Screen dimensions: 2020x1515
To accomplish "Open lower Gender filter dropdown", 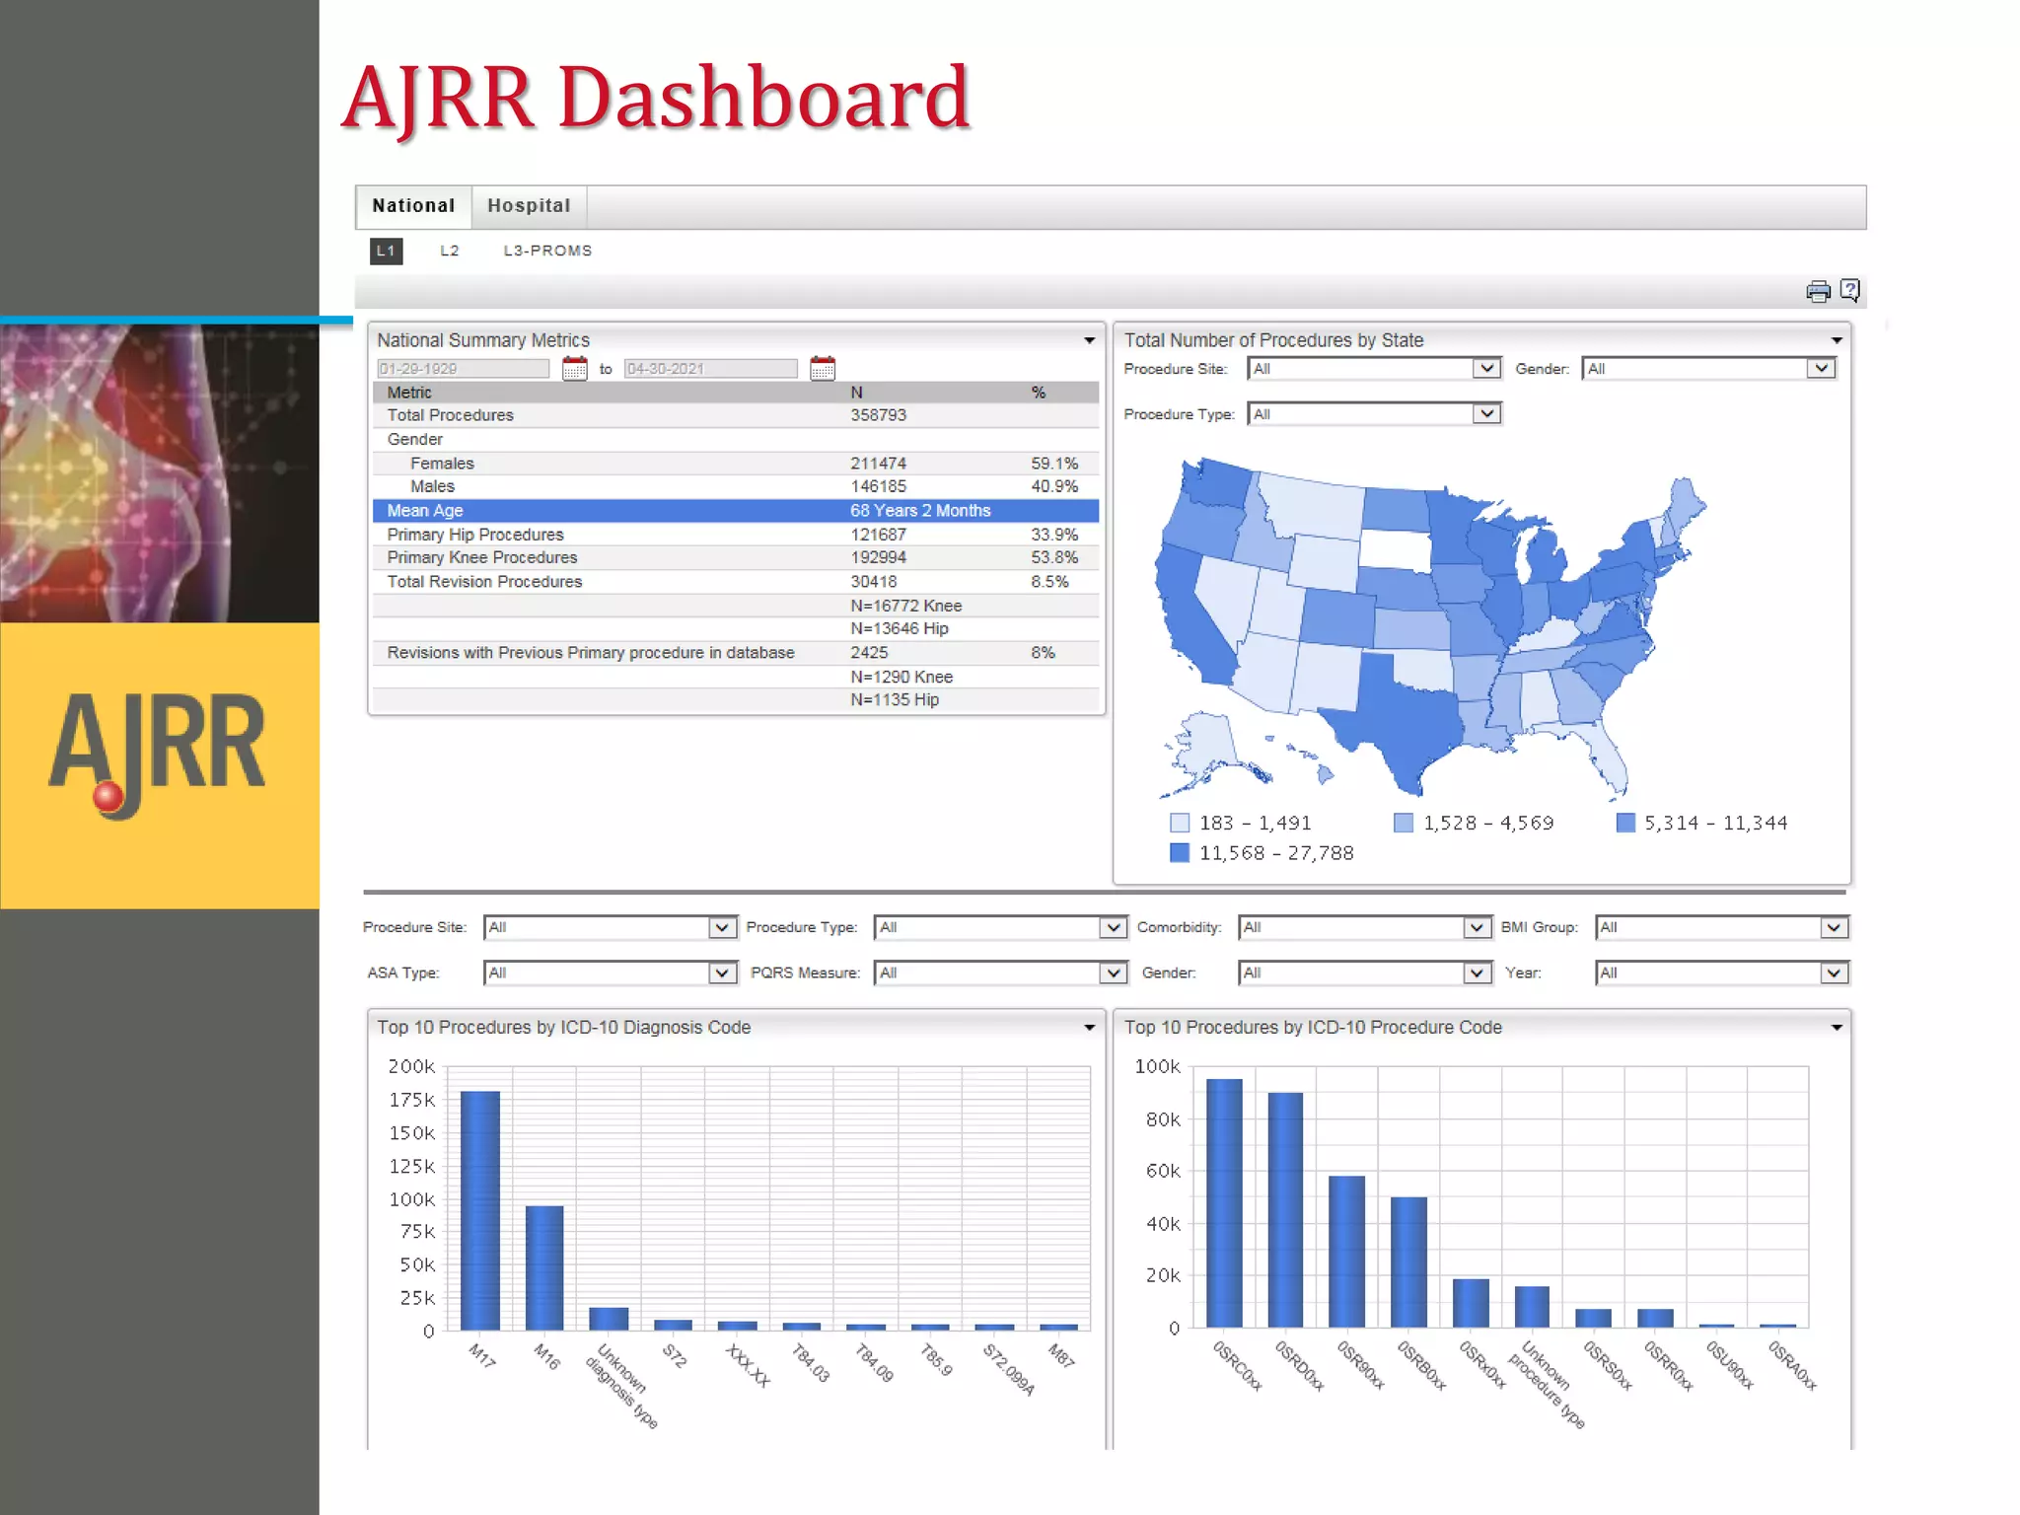I will 1364,973.
